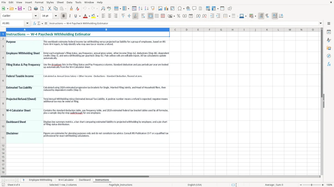The width and height of the screenshot is (334, 187).
Task: Insert a pivot table
Action: point(173,9)
